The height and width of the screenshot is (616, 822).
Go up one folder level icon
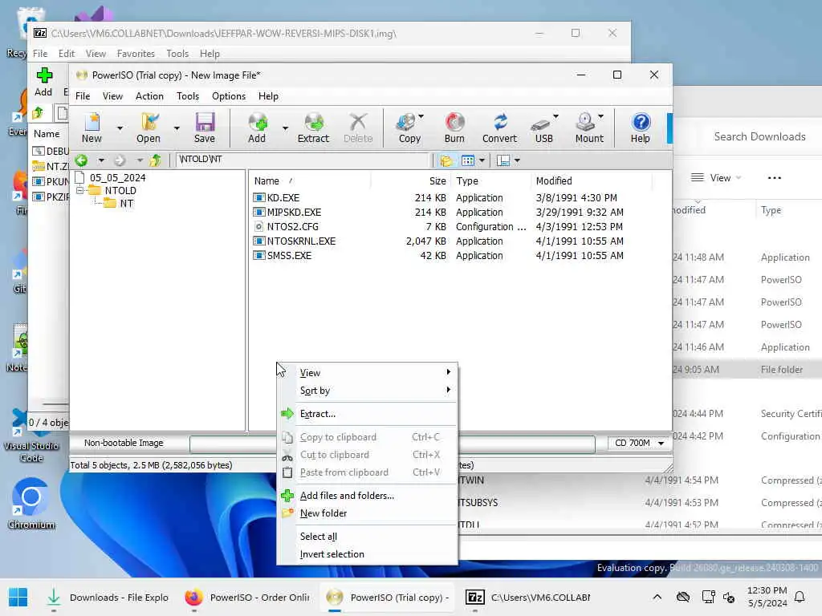(x=155, y=160)
